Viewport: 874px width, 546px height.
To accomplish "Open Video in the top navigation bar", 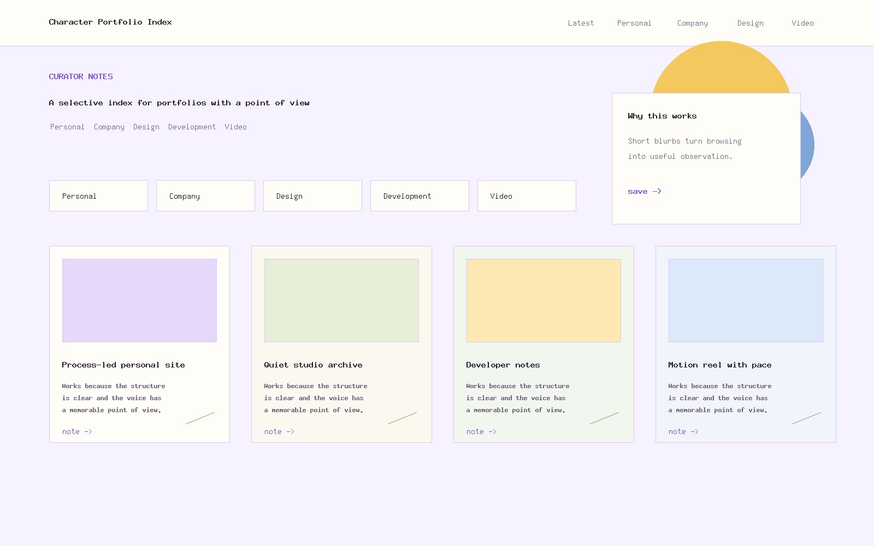I will [x=802, y=23].
